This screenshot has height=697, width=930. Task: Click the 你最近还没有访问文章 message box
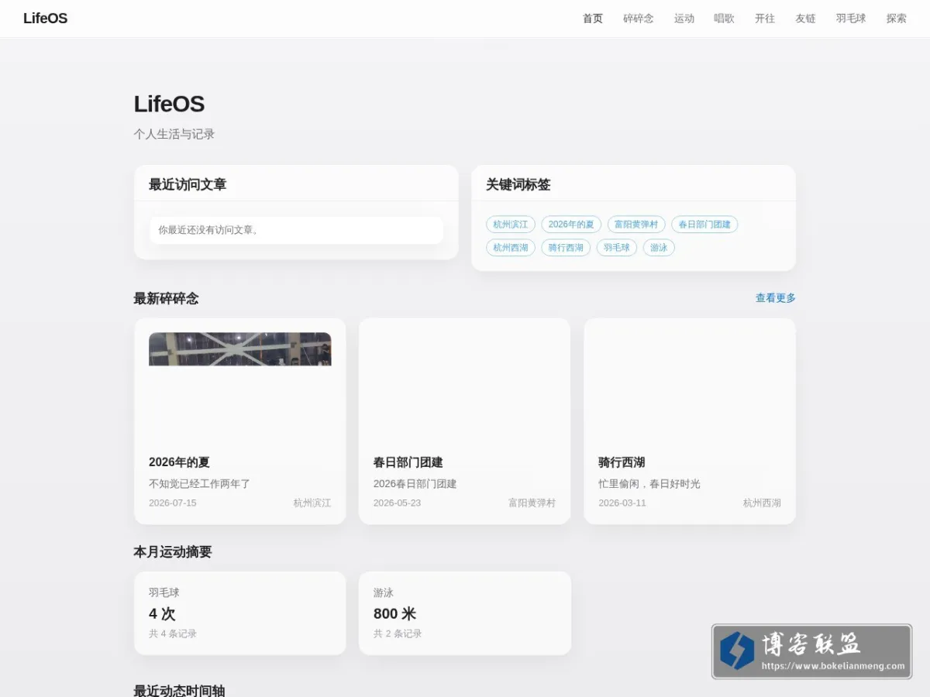click(297, 230)
